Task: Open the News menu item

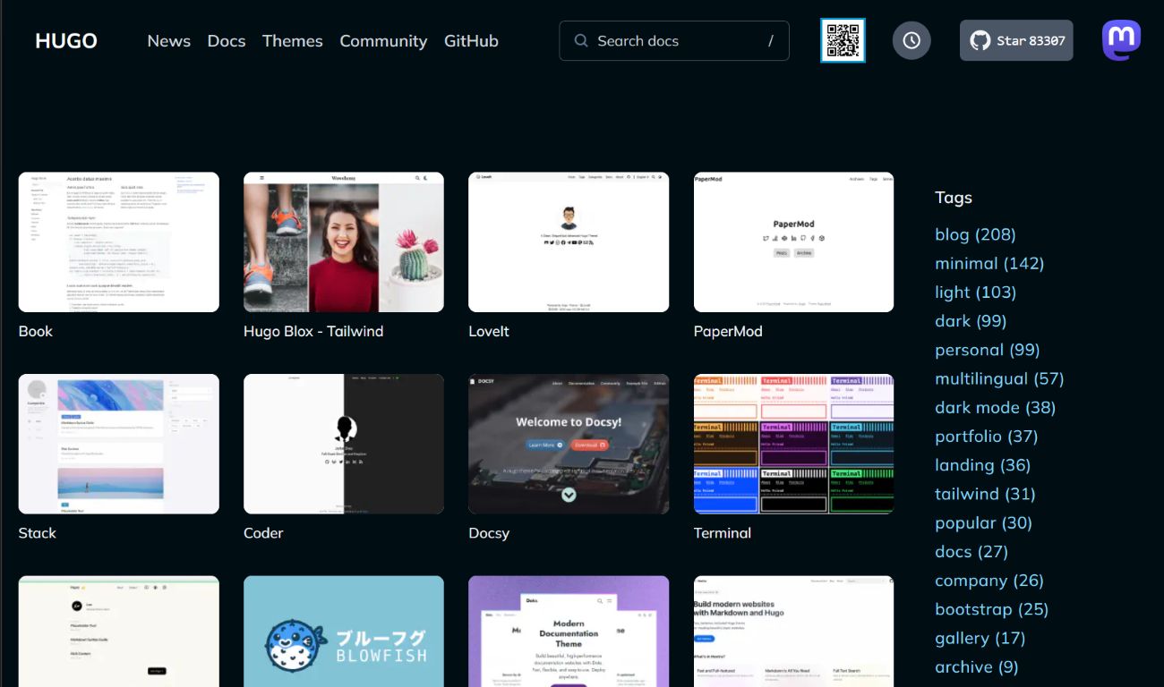Action: [x=168, y=41]
